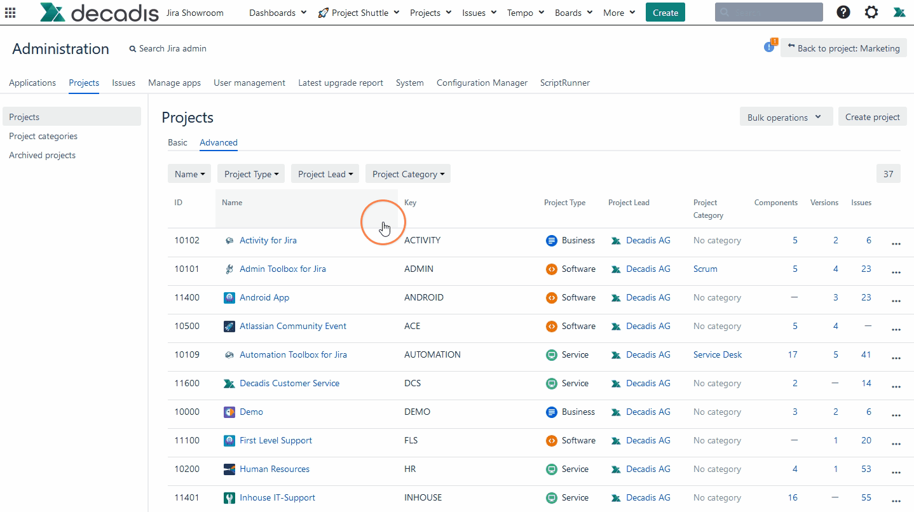Screen dimensions: 914x512
Task: Open the three-dot menu for Demo project
Action: pos(896,415)
